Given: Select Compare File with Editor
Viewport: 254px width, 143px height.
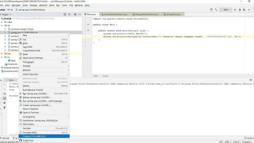Looking at the screenshot, I should pos(44,136).
